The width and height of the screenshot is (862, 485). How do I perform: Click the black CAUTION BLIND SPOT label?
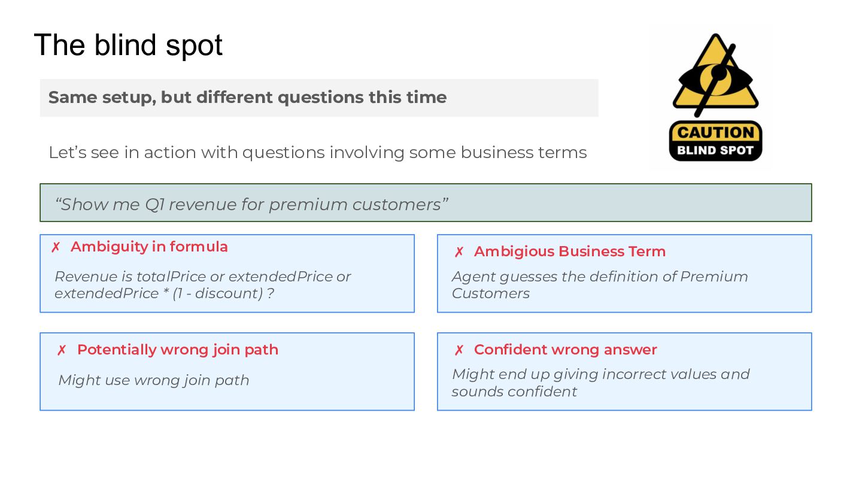click(715, 141)
